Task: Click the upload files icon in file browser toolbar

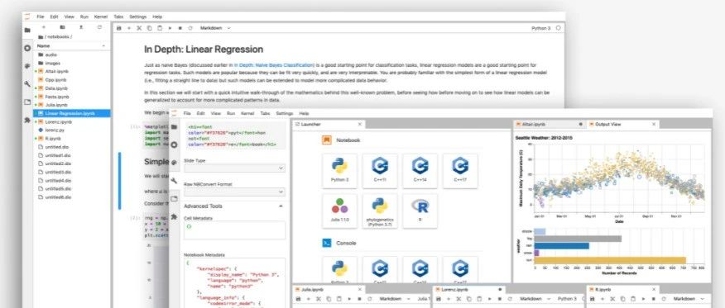Action: (x=81, y=27)
